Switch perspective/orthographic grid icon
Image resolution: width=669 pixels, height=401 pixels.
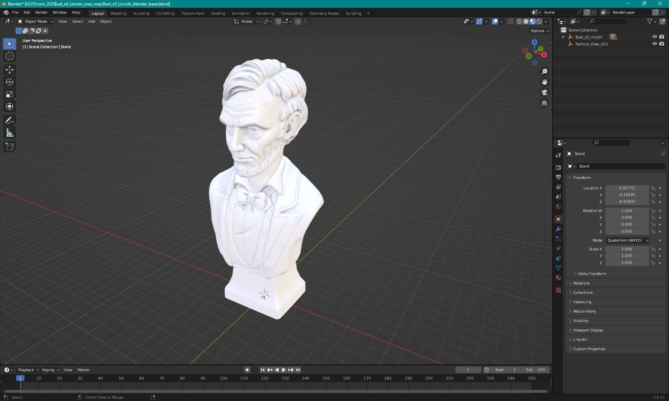tap(544, 103)
